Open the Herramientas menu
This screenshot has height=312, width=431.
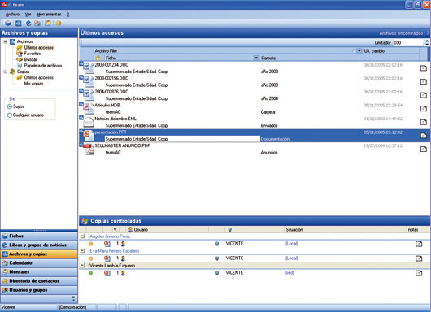[x=49, y=15]
